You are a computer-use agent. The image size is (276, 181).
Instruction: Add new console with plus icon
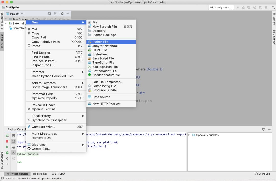7,164
